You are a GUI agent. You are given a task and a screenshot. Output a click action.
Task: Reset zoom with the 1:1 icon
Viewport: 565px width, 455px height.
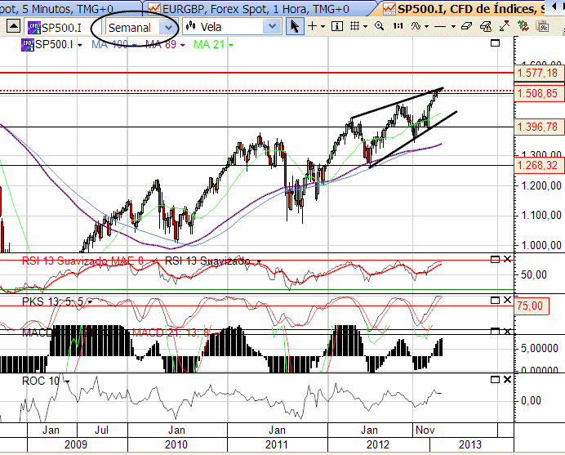point(398,26)
